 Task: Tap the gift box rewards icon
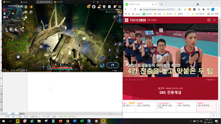[26, 7]
